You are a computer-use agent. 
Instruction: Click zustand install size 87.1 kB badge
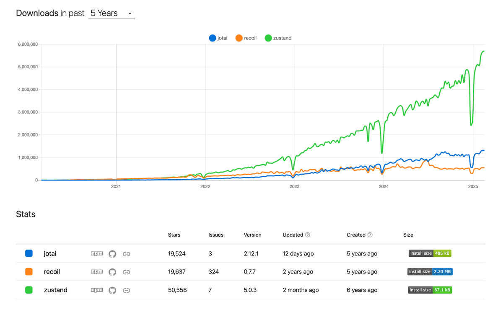coord(430,290)
